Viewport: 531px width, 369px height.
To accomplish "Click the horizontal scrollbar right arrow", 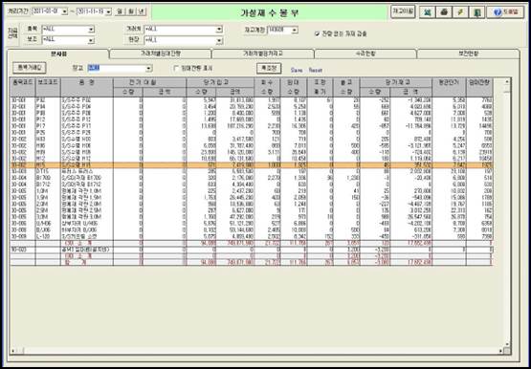I will 500,351.
